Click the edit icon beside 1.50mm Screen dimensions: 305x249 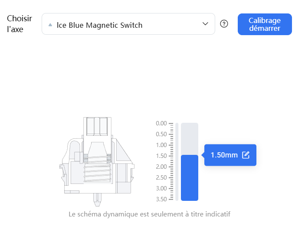(x=246, y=155)
